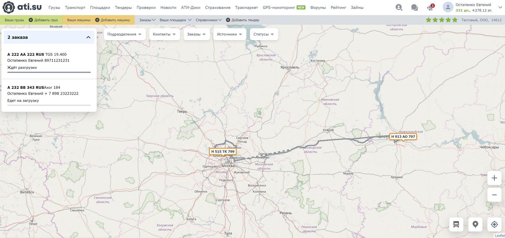Click Добавить груз link
This screenshot has width=505, height=238.
coord(46,20)
